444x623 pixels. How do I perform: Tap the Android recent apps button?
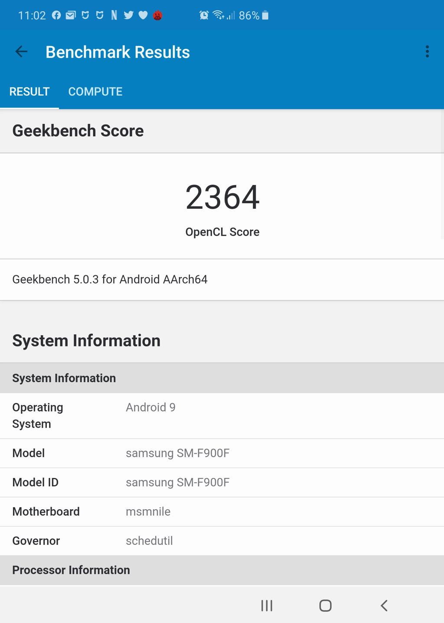point(267,606)
